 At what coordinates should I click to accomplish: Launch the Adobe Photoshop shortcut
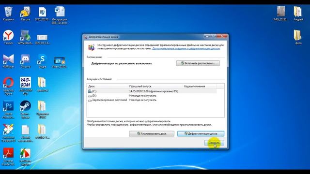pos(8,110)
